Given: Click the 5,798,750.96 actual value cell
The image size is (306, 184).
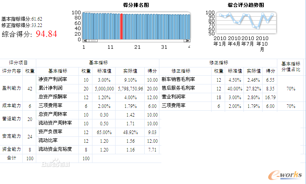Looking at the screenshot, I should [130, 88].
